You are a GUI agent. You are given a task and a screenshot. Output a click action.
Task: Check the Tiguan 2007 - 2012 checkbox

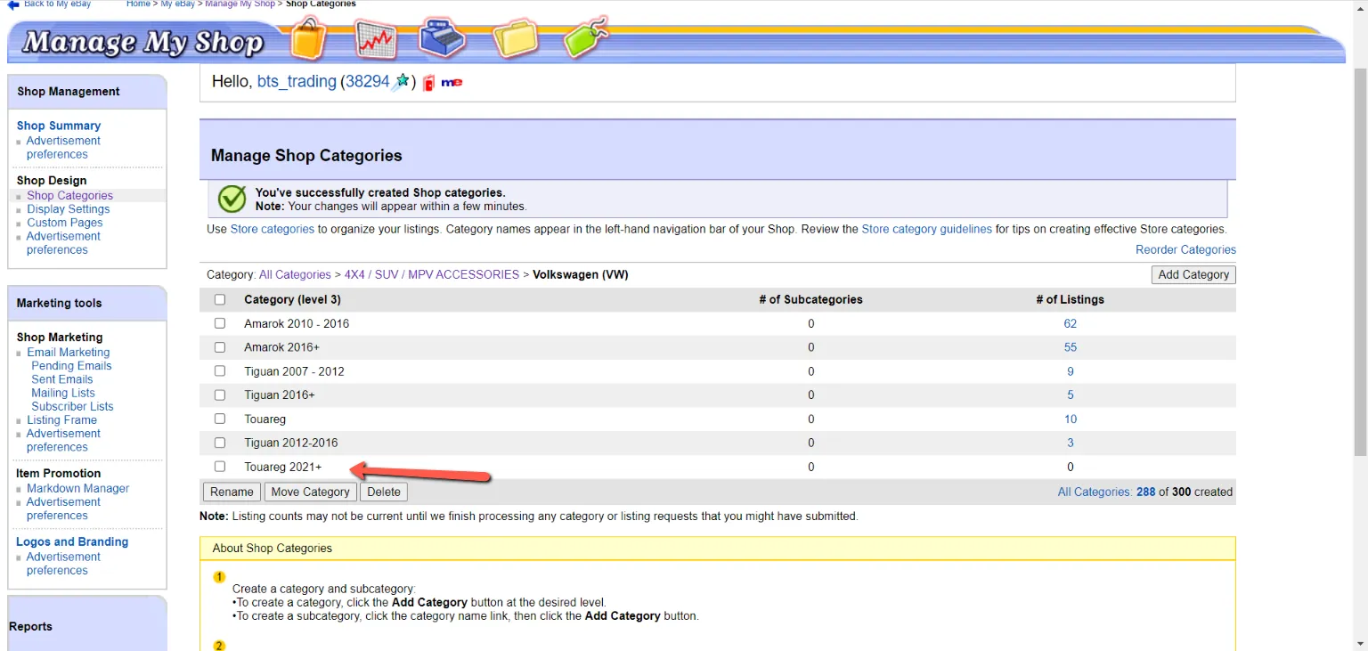pos(220,371)
